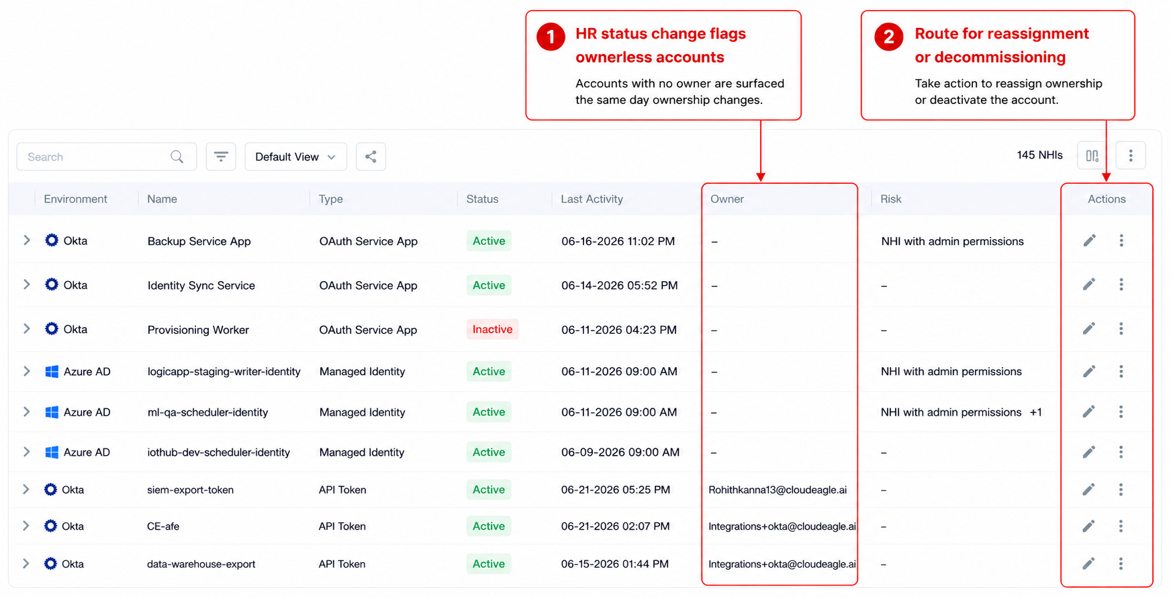Click the Environment column header

pyautogui.click(x=75, y=199)
